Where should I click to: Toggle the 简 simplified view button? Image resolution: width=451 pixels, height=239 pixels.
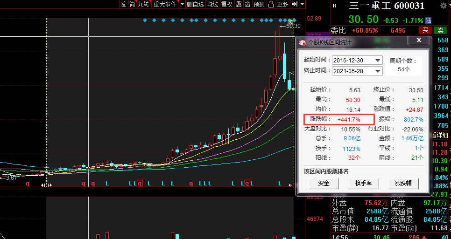click(132, 4)
